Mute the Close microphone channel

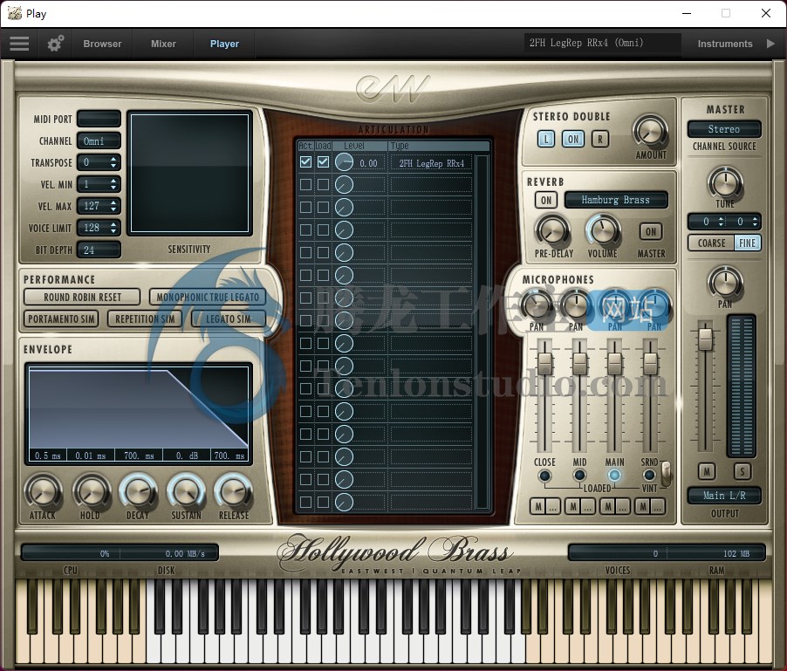pyautogui.click(x=538, y=507)
